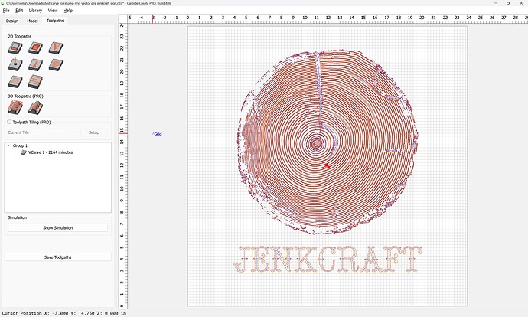Click the last icon in 2D Toolpaths
The width and height of the screenshot is (528, 317).
tap(35, 82)
